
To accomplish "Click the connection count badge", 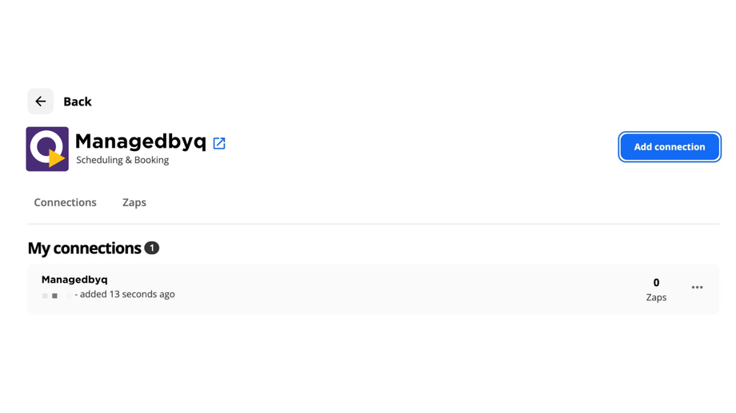I will click(151, 248).
